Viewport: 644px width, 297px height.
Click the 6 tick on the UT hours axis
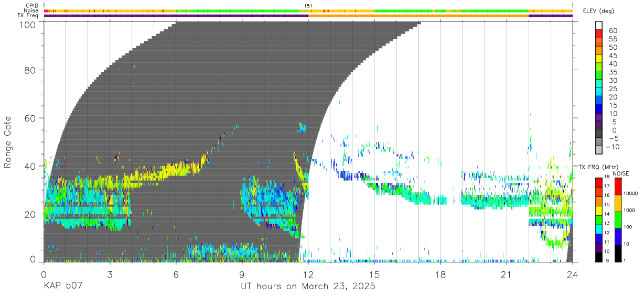click(176, 275)
